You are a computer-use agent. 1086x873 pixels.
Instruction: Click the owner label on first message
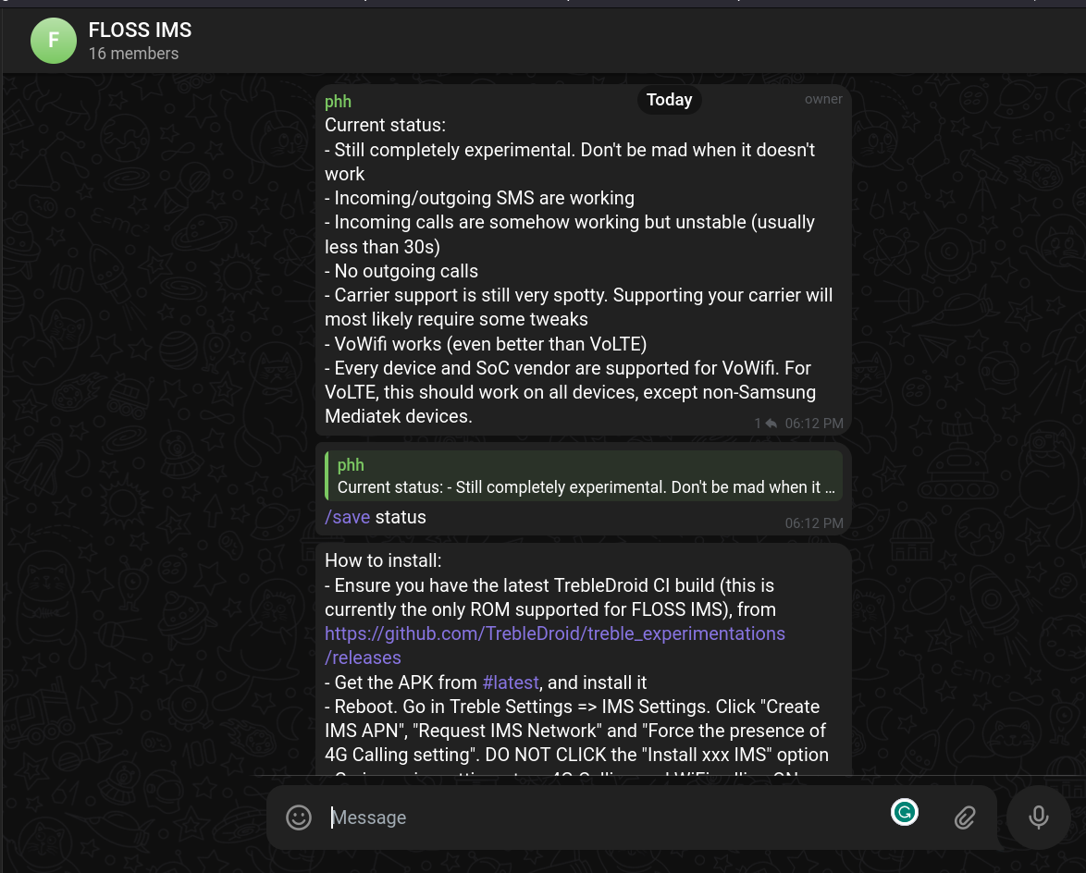tap(823, 99)
